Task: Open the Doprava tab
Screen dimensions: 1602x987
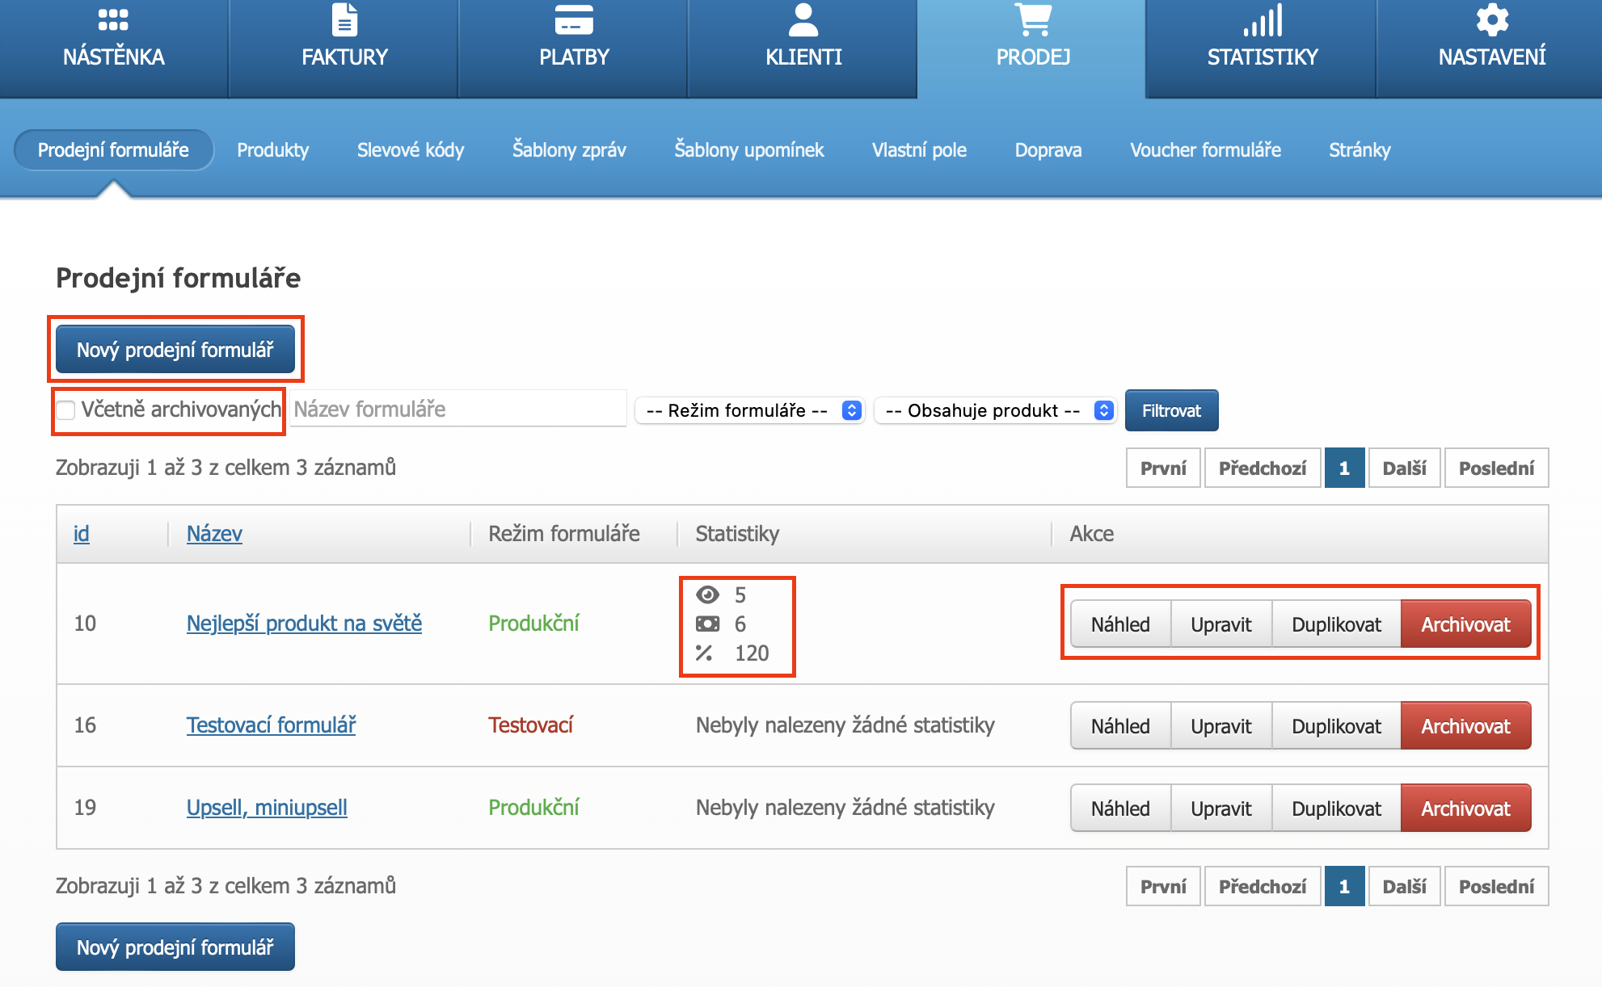Action: tap(1048, 149)
